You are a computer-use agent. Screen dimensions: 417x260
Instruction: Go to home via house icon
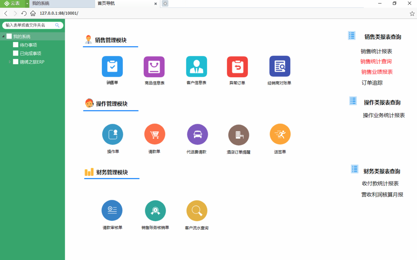coord(33,13)
